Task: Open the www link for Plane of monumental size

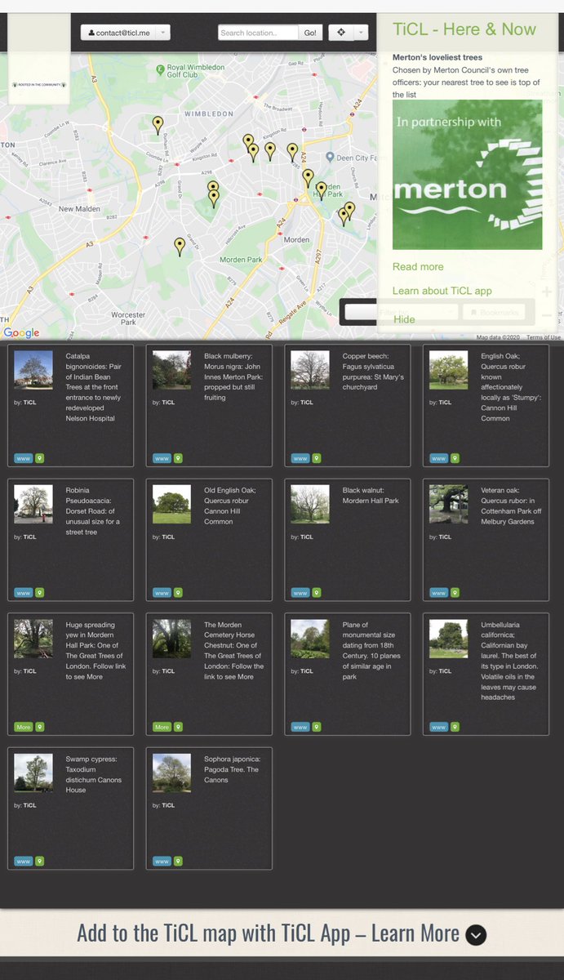Action: [x=300, y=727]
